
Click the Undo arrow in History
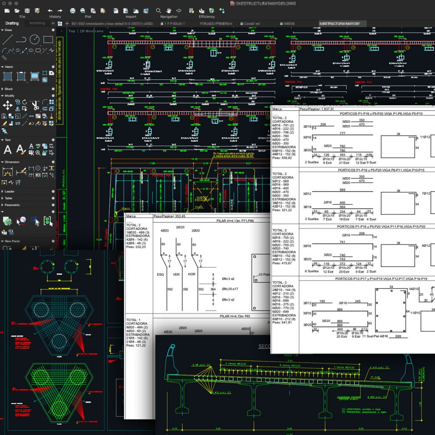(x=50, y=10)
